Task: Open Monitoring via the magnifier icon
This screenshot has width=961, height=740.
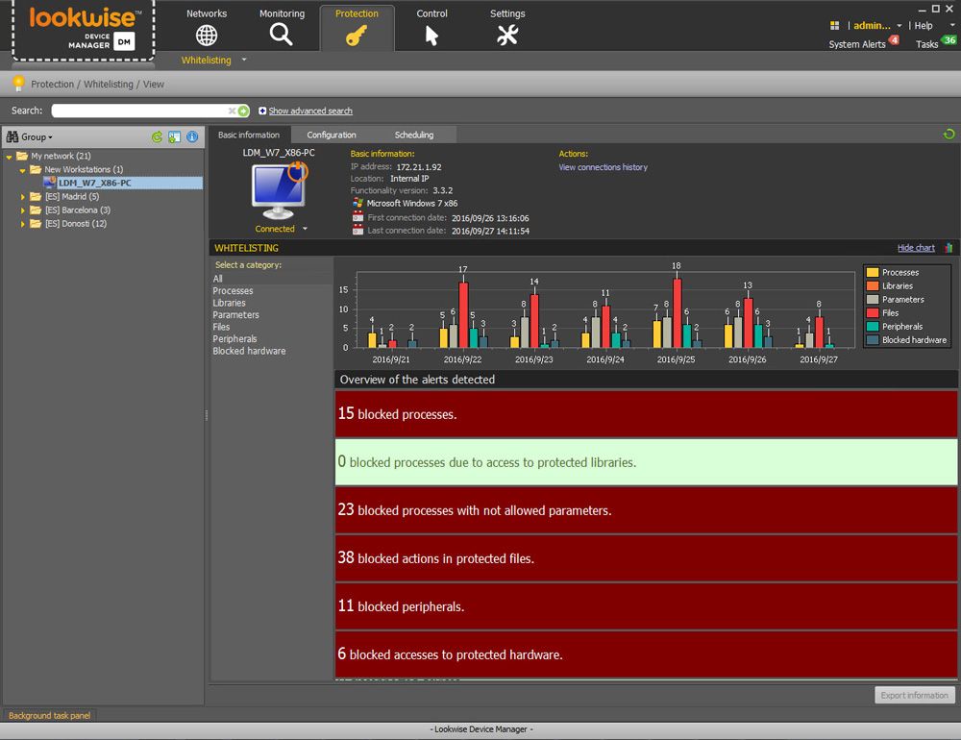Action: (282, 35)
